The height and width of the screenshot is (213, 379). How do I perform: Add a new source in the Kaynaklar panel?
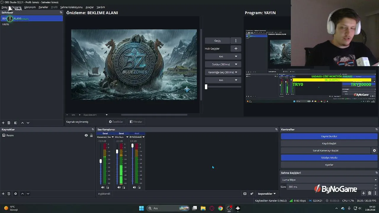(3, 194)
